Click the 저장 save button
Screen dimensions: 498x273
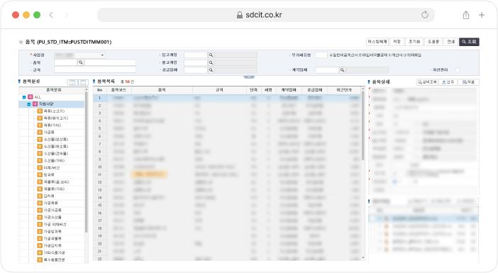397,42
